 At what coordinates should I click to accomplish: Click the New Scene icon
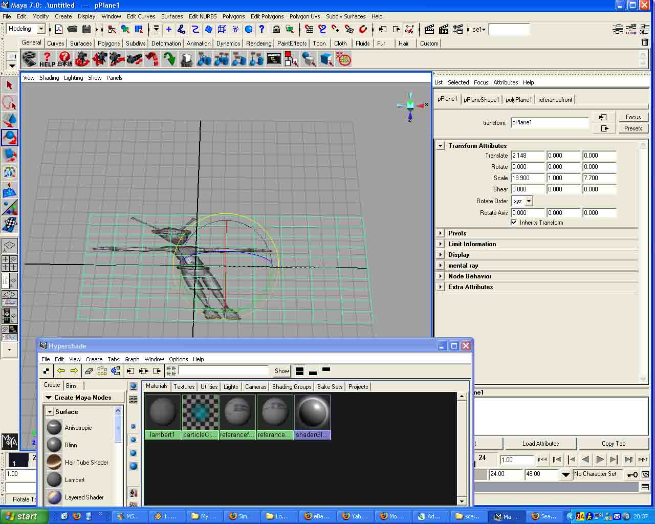pyautogui.click(x=59, y=29)
